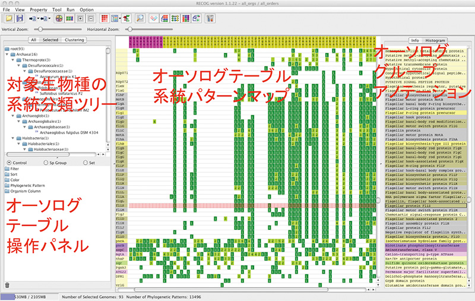Click the magnifying glass search icon
This screenshot has height=301, width=475.
coord(140,18)
